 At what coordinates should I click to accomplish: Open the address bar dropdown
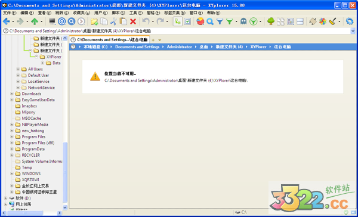click(353, 31)
